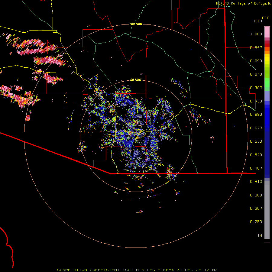Click the 0.840 value on the legend
Image resolution: width=272 pixels, height=272 pixels.
[256, 74]
